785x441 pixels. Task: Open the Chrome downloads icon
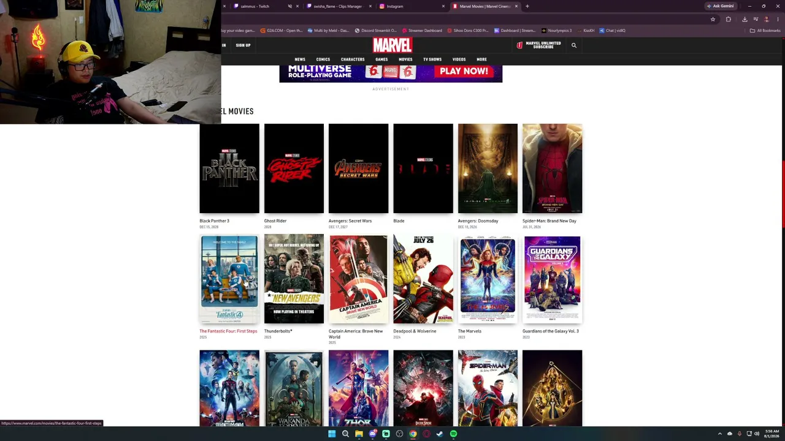click(745, 20)
